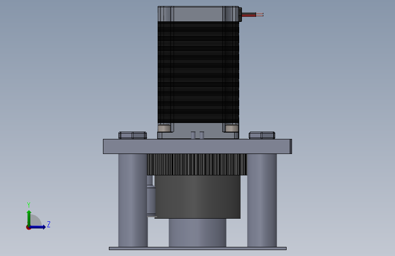Select the wide gray mounting plate
Screen dimensions: 395x256
coord(198,146)
